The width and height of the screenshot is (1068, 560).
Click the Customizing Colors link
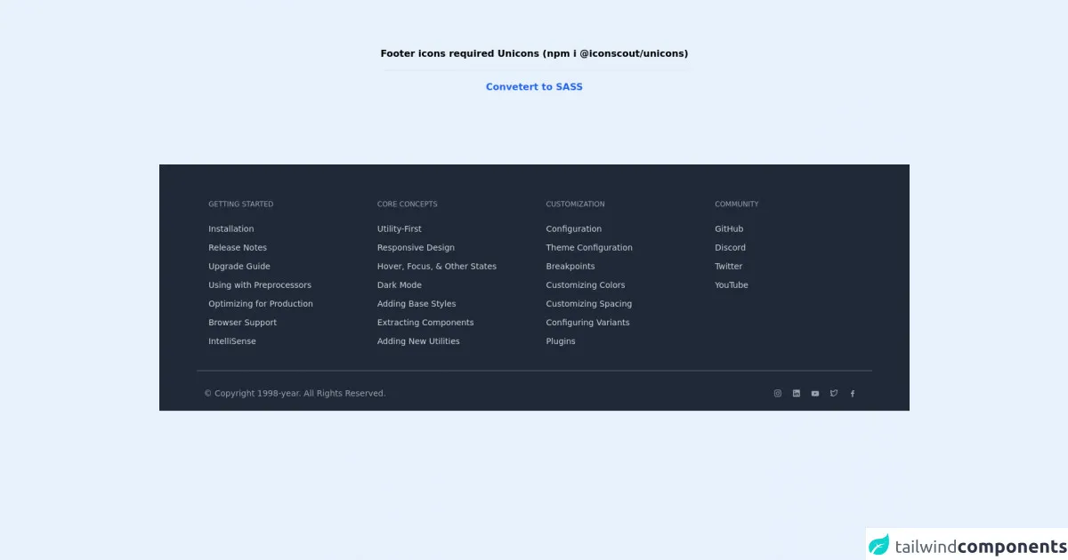pos(586,285)
